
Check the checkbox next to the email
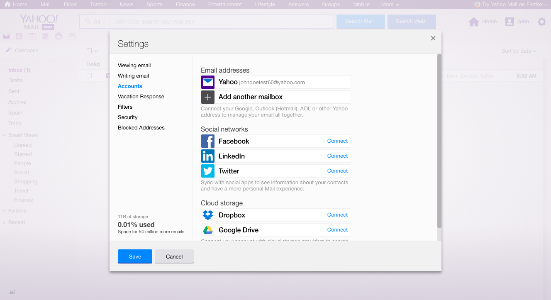click(x=89, y=76)
